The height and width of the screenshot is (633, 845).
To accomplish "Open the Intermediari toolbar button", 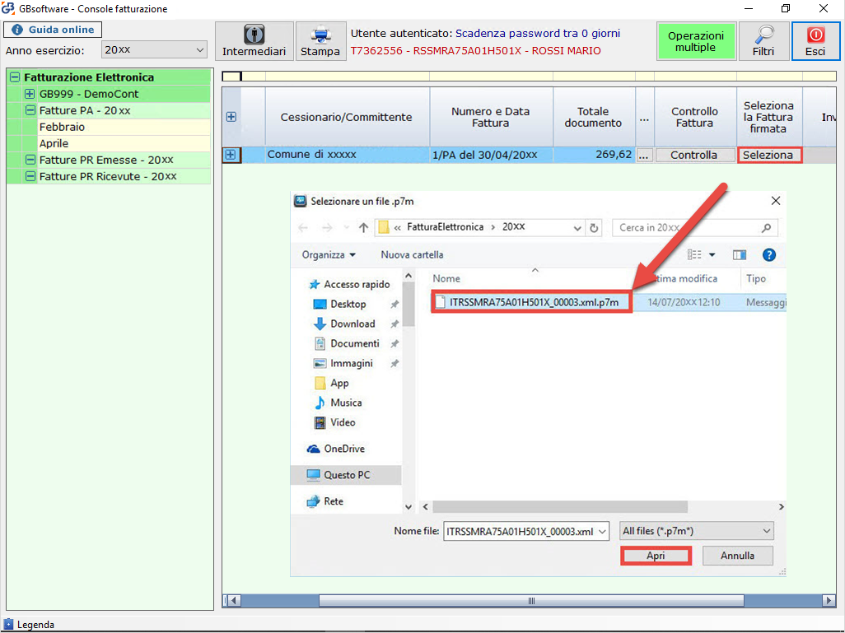I will coord(254,41).
